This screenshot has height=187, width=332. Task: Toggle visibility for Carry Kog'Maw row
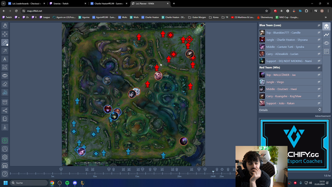[319, 96]
